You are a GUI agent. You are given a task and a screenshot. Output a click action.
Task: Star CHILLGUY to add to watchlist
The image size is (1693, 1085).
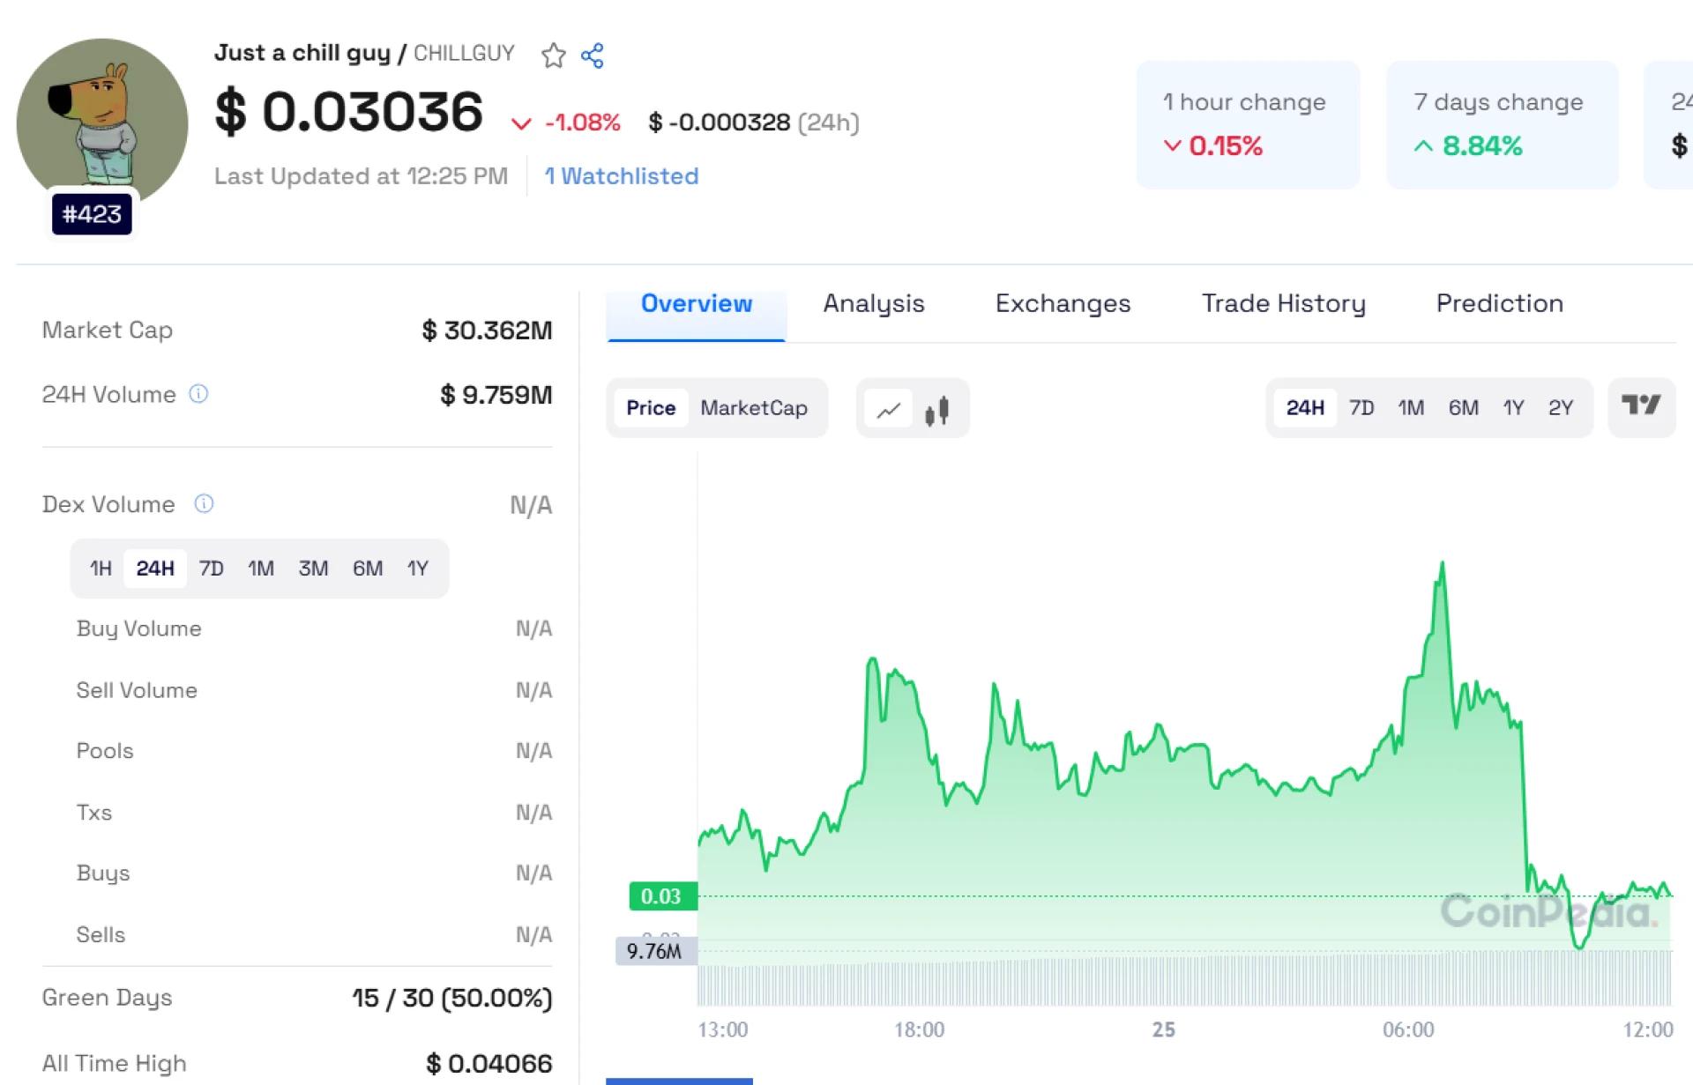[x=554, y=55]
